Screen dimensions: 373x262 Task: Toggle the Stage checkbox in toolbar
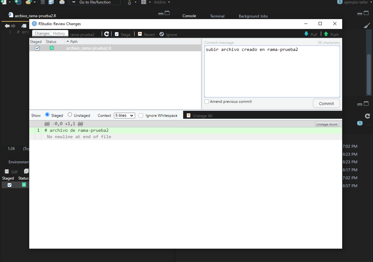[x=117, y=34]
